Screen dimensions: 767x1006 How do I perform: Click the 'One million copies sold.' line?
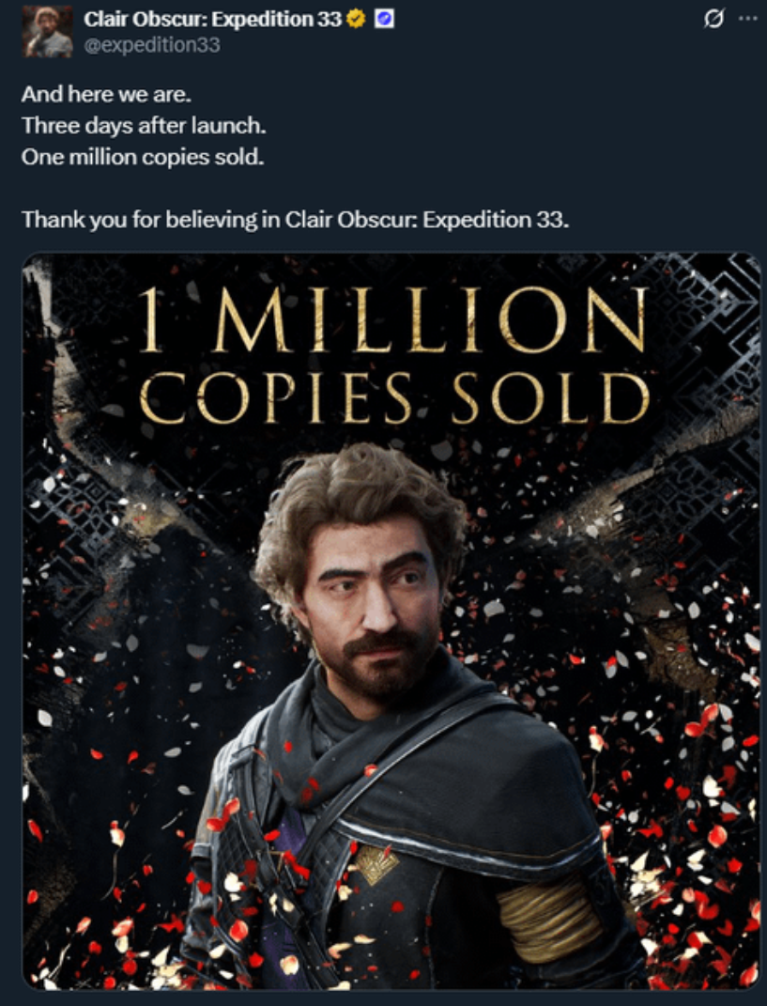(x=143, y=157)
